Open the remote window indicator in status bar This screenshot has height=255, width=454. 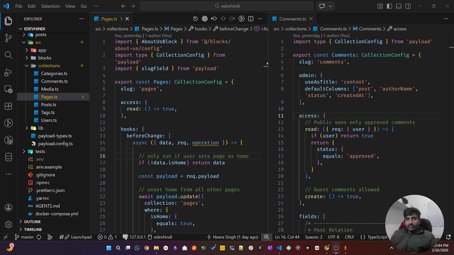pyautogui.click(x=6, y=237)
